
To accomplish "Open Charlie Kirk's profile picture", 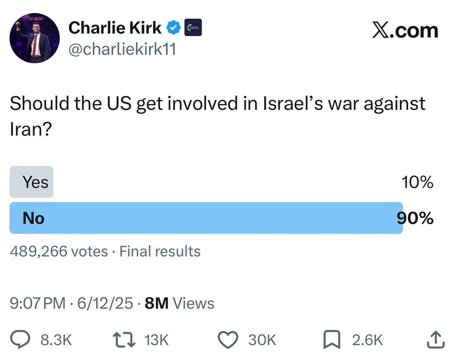I will coord(34,38).
